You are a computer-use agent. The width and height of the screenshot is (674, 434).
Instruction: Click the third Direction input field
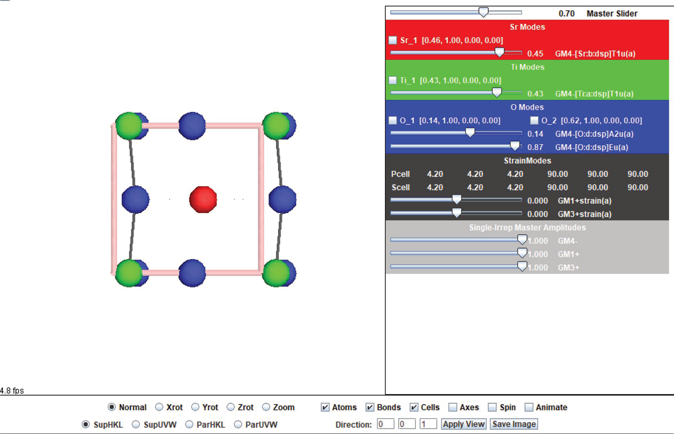pos(428,424)
